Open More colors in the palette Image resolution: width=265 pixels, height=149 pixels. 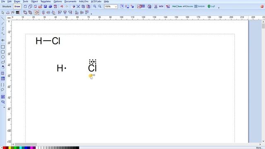point(259,148)
